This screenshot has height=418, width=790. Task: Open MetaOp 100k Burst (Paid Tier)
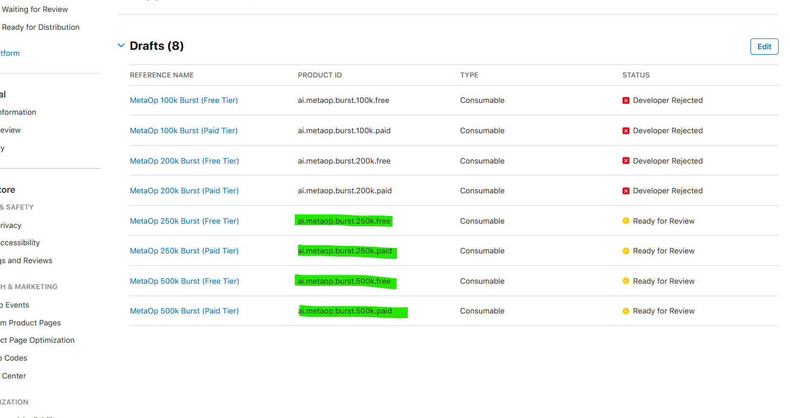coord(184,130)
